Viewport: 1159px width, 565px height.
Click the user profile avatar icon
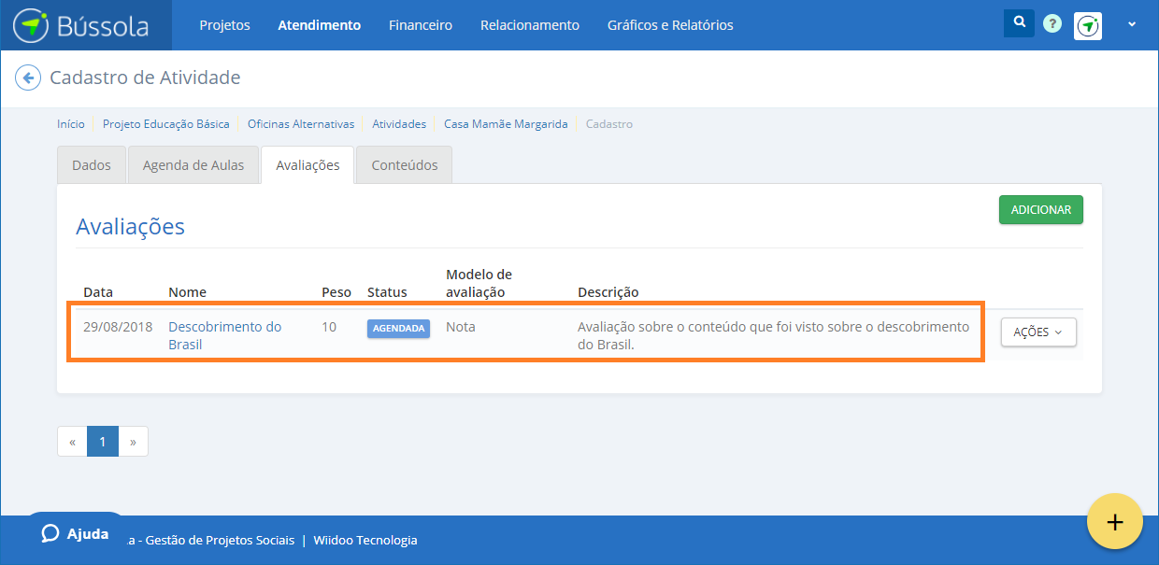pos(1088,25)
